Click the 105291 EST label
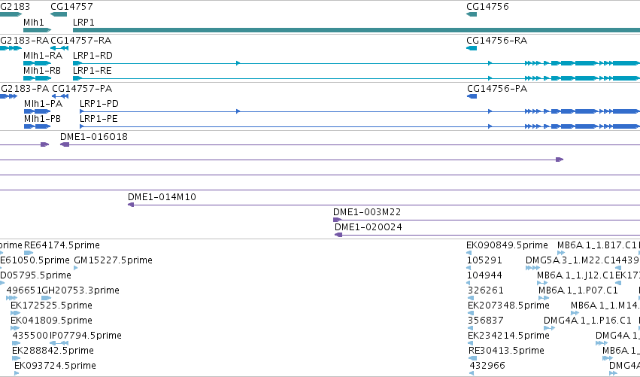The width and height of the screenshot is (640, 377). coord(484,260)
